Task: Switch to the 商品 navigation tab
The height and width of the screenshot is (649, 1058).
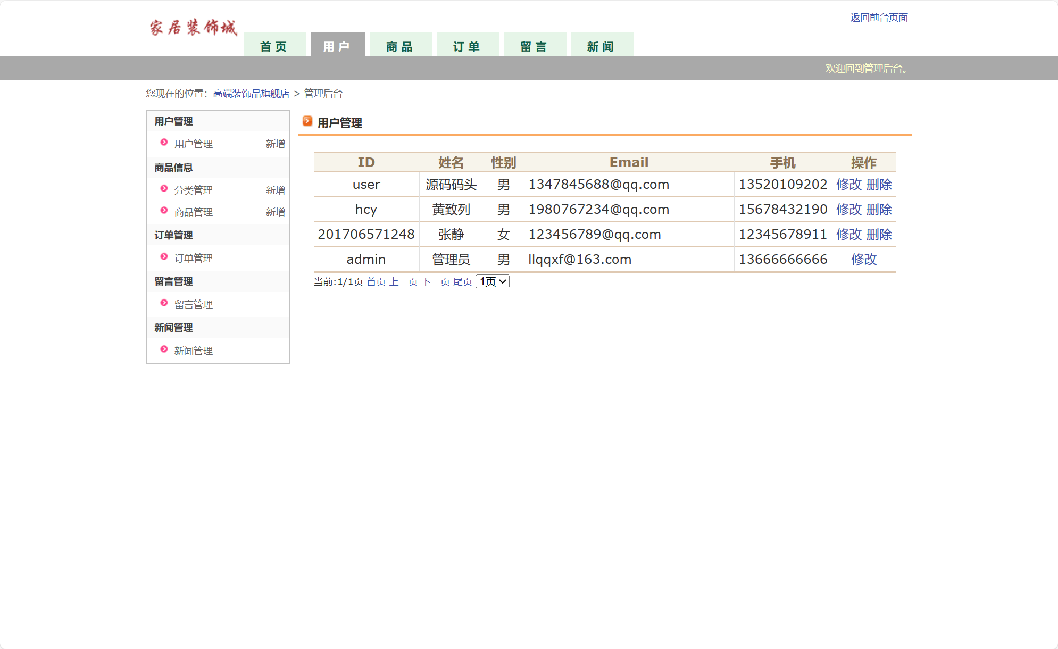Action: click(x=400, y=46)
